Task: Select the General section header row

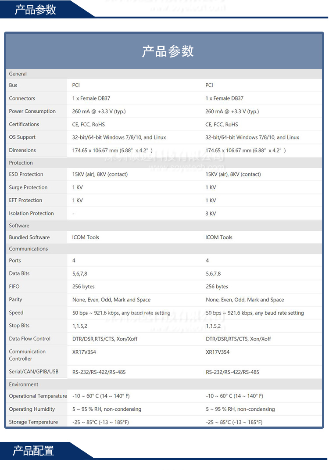Action: pyautogui.click(x=18, y=74)
